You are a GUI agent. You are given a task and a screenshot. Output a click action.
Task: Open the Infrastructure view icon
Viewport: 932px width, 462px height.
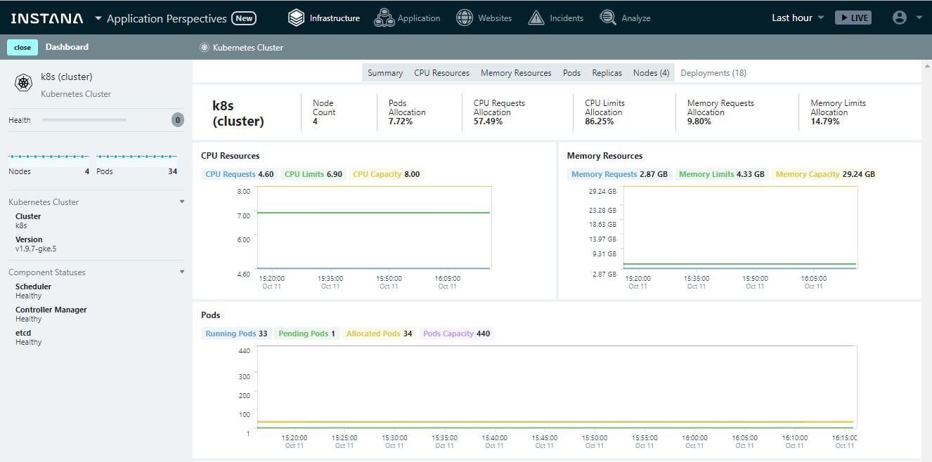(x=297, y=18)
